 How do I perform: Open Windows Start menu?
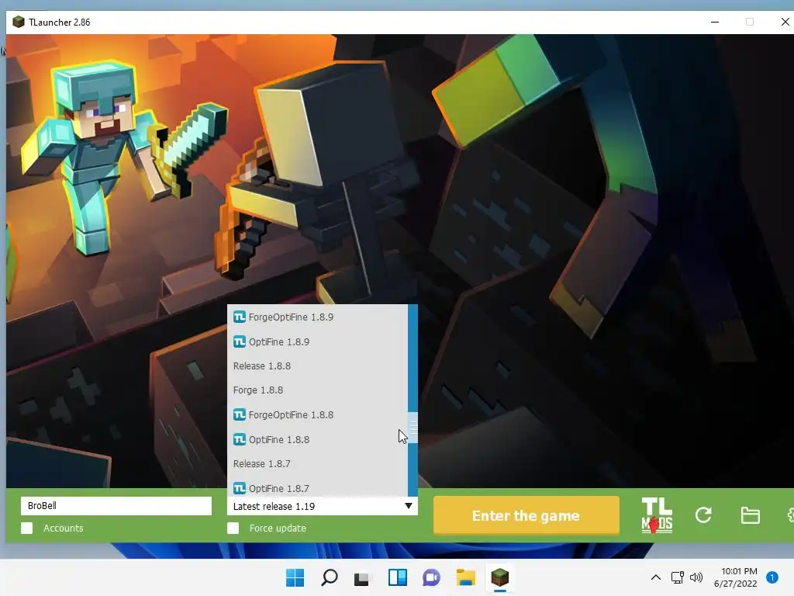[x=295, y=577]
